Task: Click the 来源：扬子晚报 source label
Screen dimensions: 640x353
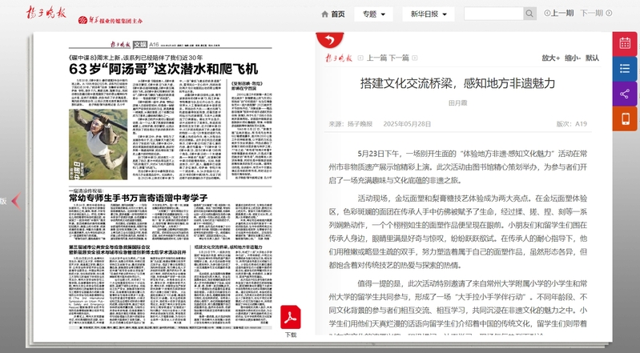Action: [351, 123]
